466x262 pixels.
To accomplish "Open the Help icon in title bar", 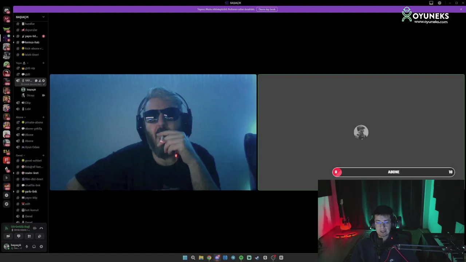I will click(x=439, y=3).
